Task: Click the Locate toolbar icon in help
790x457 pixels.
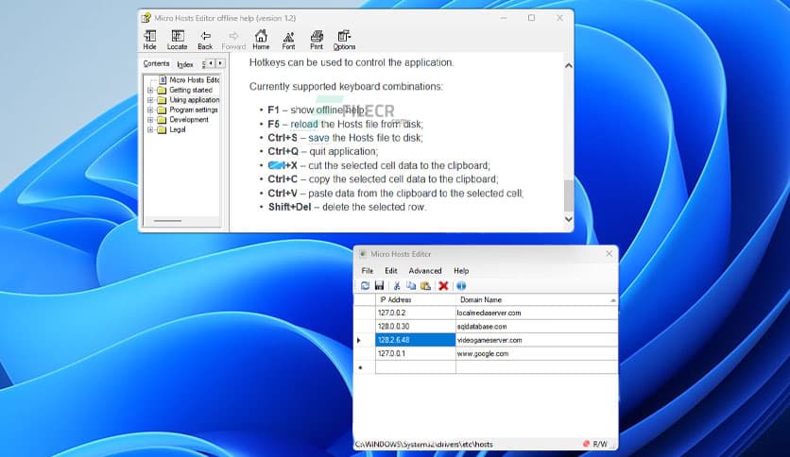Action: [178, 40]
